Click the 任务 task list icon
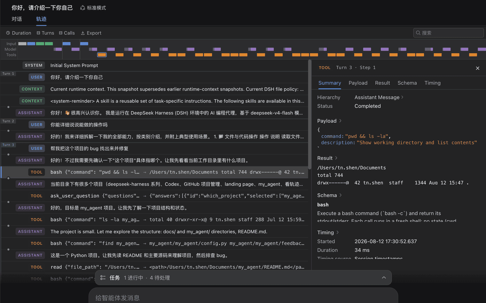Viewport: 486px width, 303px height. click(x=103, y=278)
